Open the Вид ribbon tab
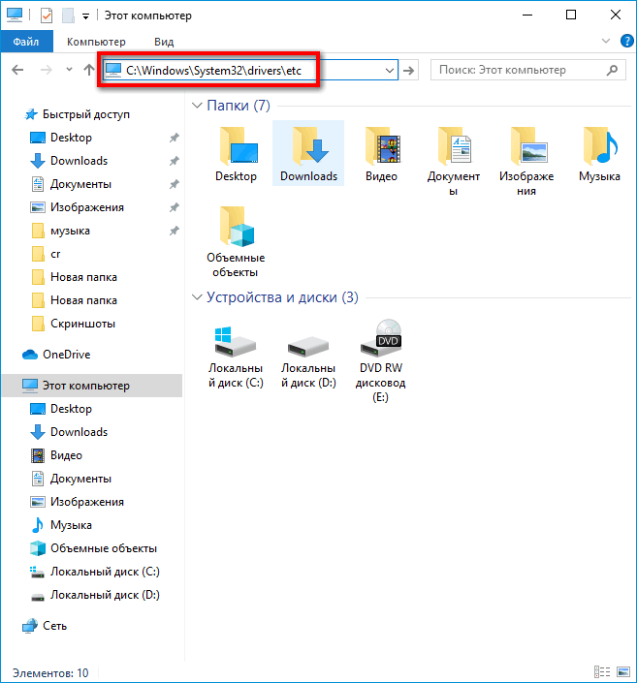637x683 pixels. [x=164, y=42]
